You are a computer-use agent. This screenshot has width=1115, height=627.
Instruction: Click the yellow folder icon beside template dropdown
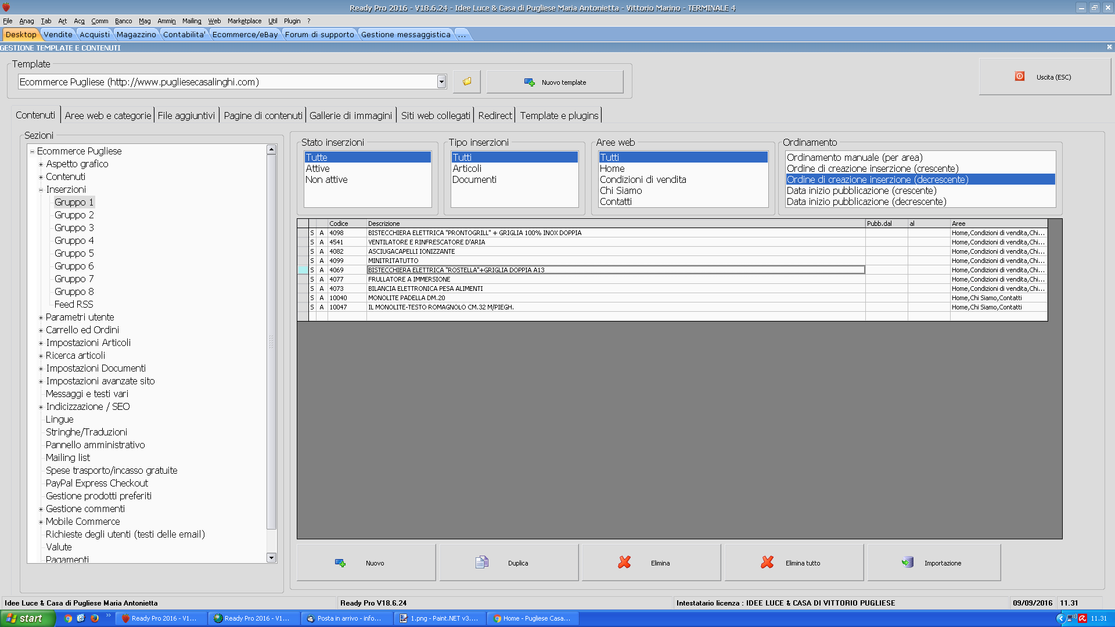(x=467, y=82)
